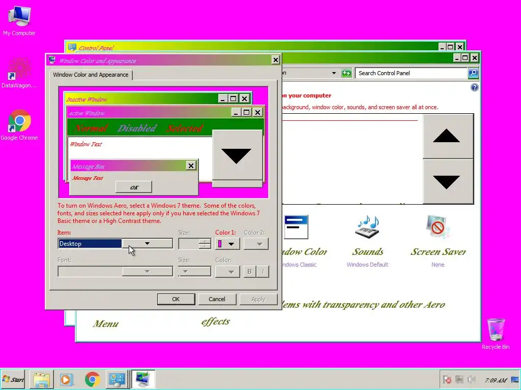This screenshot has height=390, width=521.
Task: Click the green refresh button in address bar
Action: (x=346, y=73)
